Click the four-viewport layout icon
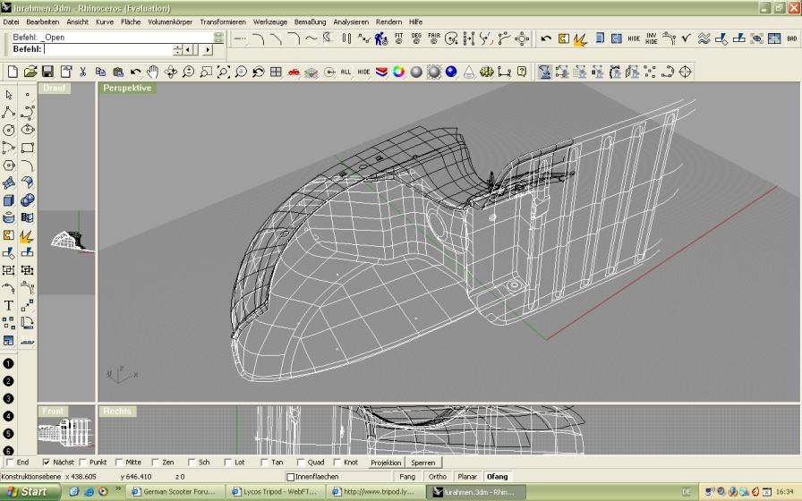The width and height of the screenshot is (802, 501). [x=276, y=72]
